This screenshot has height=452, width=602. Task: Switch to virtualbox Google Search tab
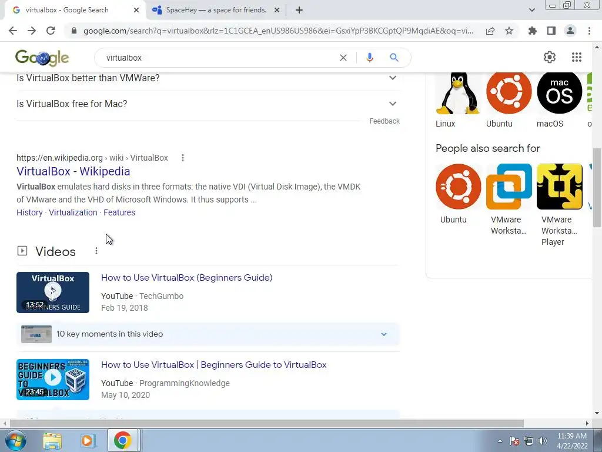(x=67, y=10)
